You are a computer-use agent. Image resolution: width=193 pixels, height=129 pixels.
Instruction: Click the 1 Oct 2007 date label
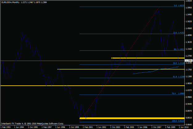(157, 127)
